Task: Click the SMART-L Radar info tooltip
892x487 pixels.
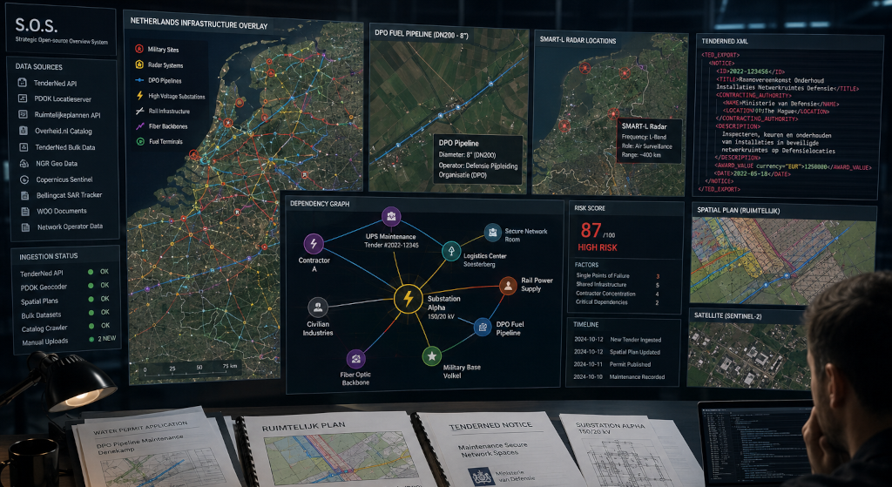Action: pos(650,140)
